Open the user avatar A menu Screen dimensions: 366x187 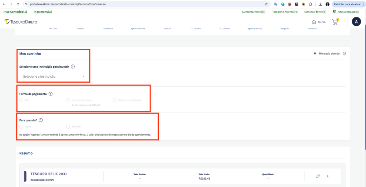coord(356,22)
